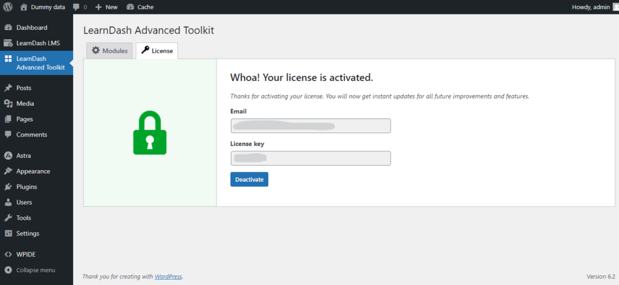Click the Collapse menu arrow icon

click(8, 270)
